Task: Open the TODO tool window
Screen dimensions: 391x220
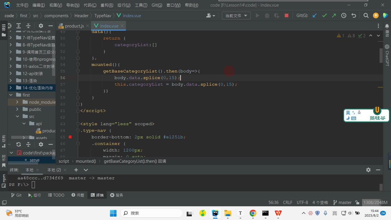Action: pyautogui.click(x=56, y=195)
